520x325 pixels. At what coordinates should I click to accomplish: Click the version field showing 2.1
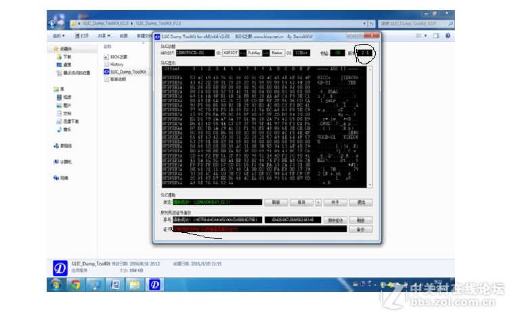[365, 53]
